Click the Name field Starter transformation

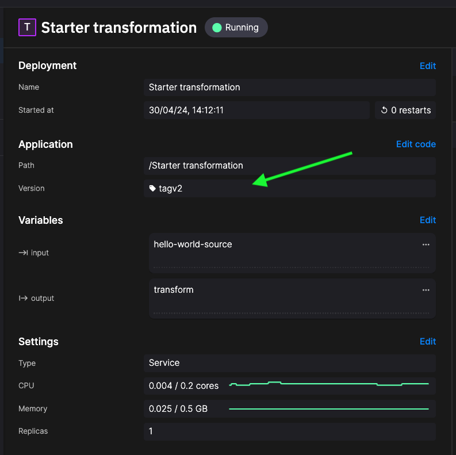[x=289, y=87]
